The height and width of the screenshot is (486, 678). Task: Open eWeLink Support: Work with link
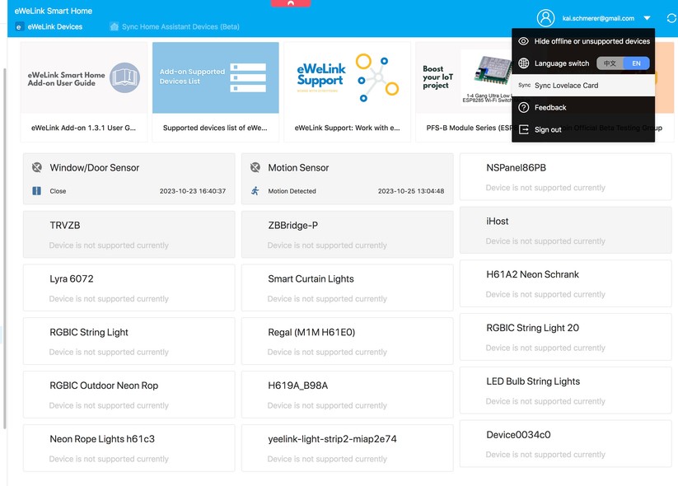click(347, 128)
